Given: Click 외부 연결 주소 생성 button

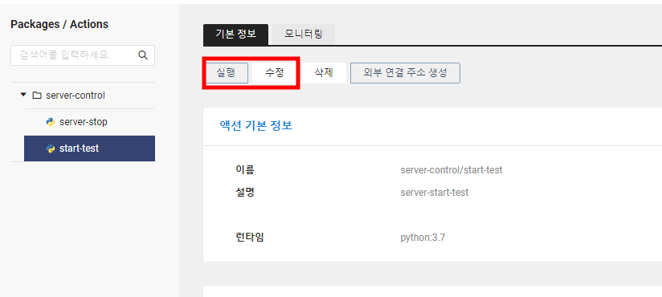Looking at the screenshot, I should pos(405,73).
